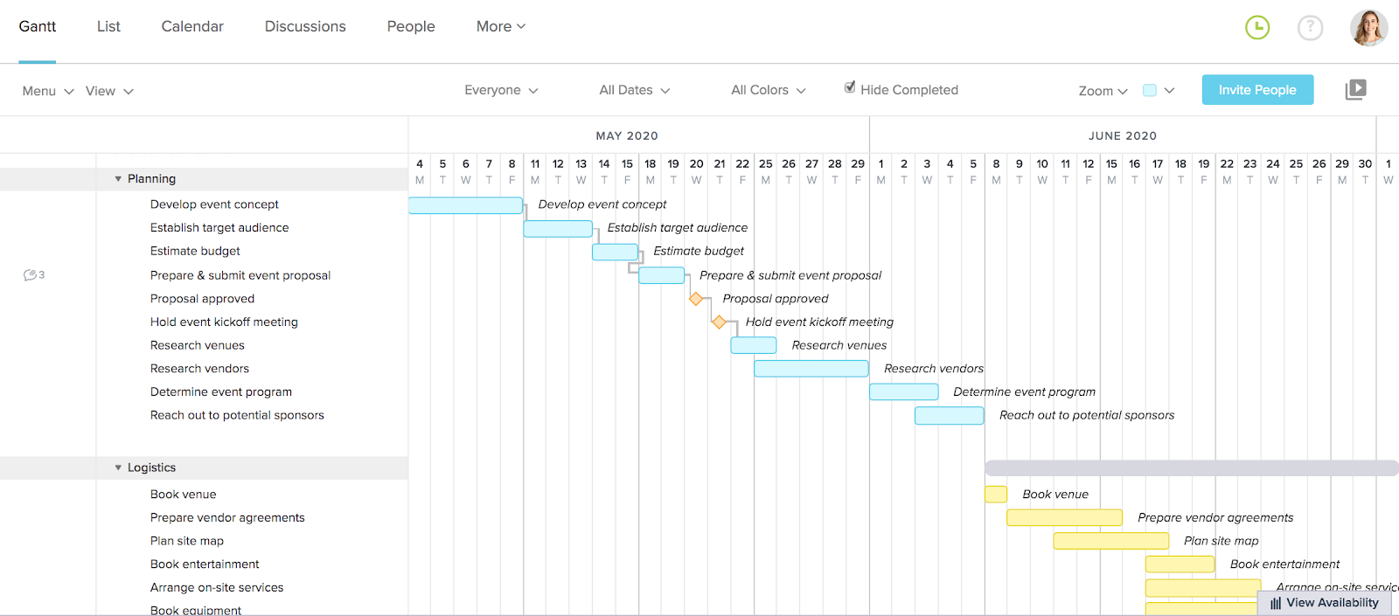The height and width of the screenshot is (616, 1399).
Task: Switch to the List tab
Action: pyautogui.click(x=108, y=26)
